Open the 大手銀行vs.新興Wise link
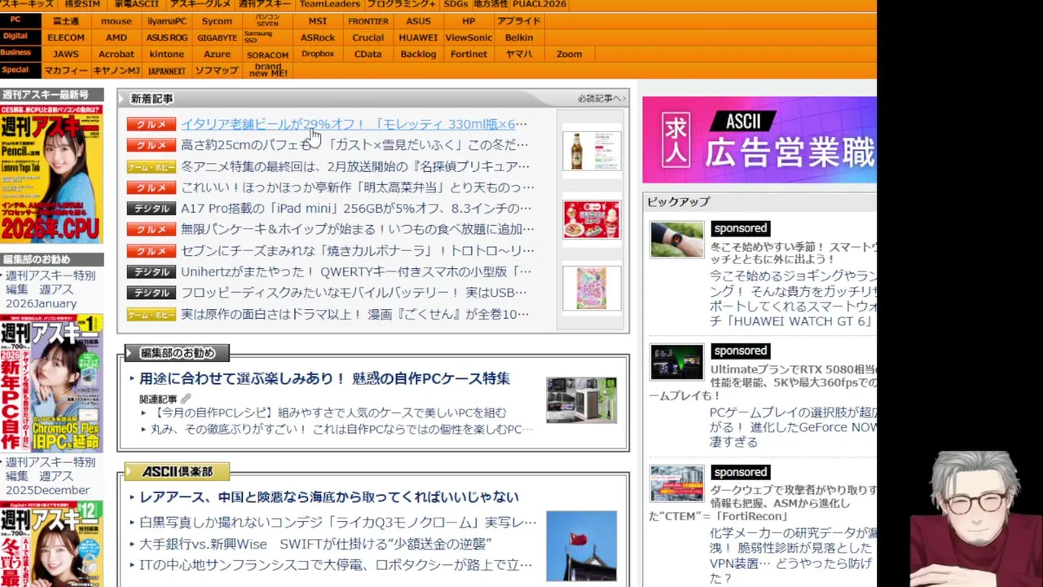Viewport: 1043px width, 587px height. coord(315,544)
